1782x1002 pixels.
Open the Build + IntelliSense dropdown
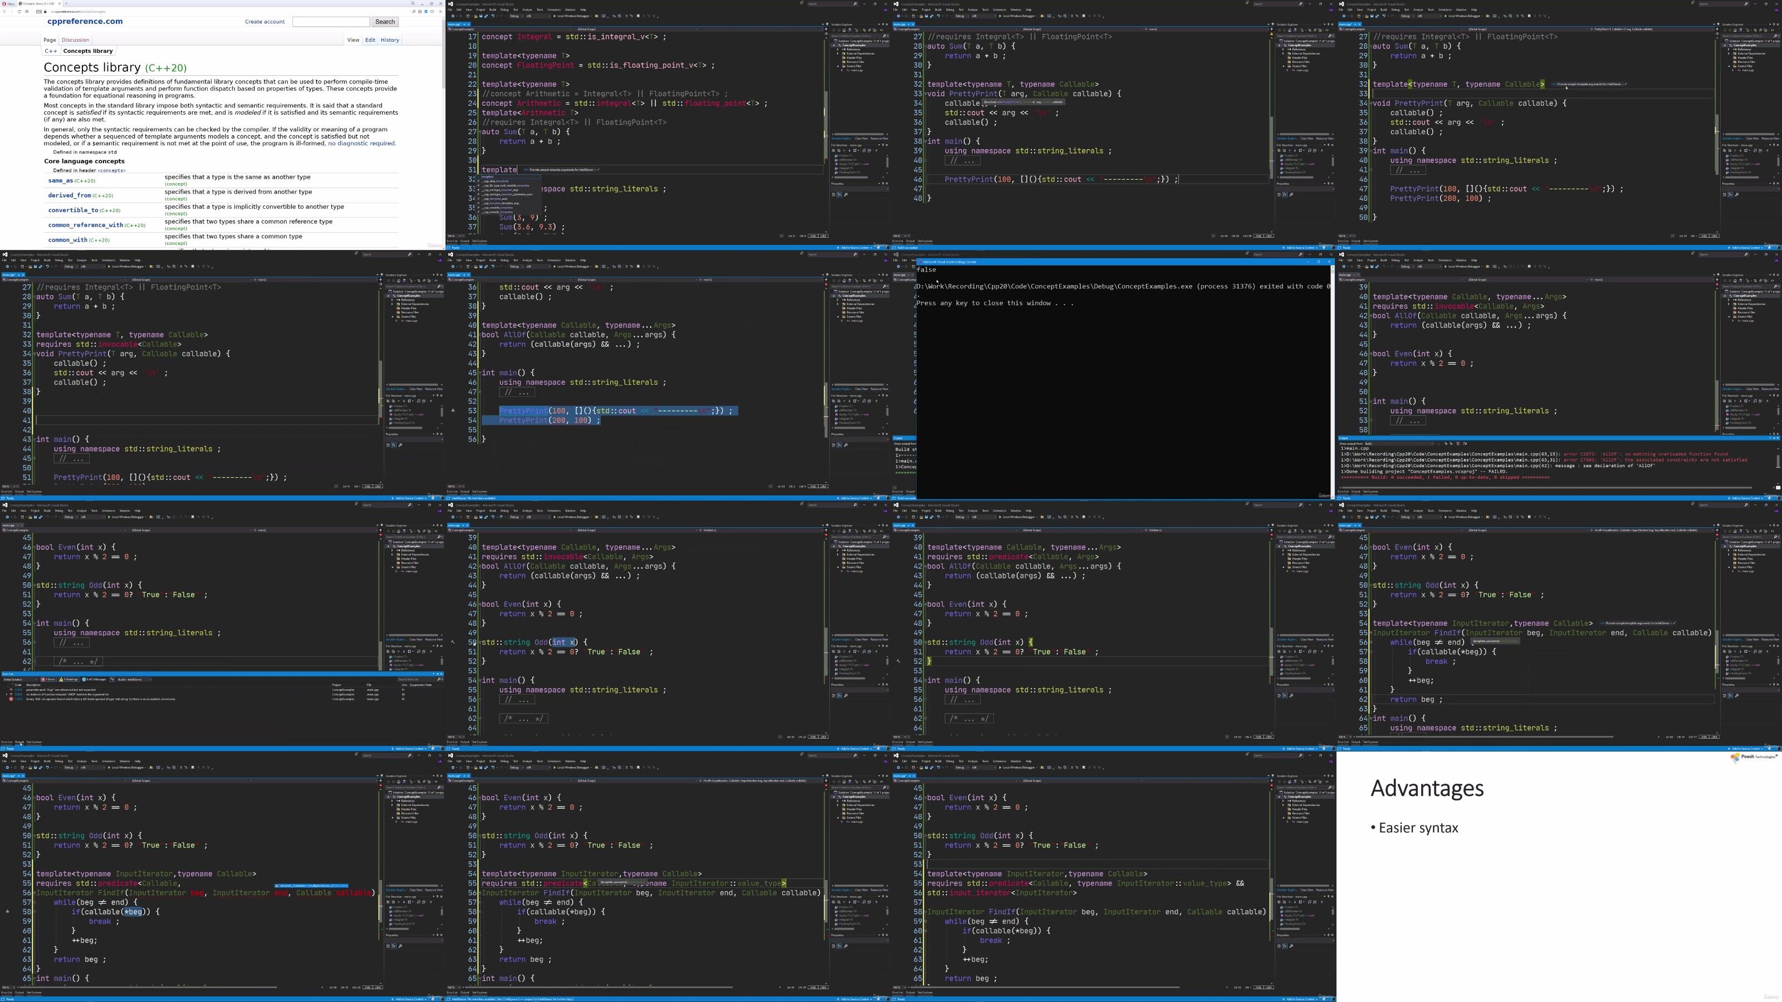[x=134, y=680]
